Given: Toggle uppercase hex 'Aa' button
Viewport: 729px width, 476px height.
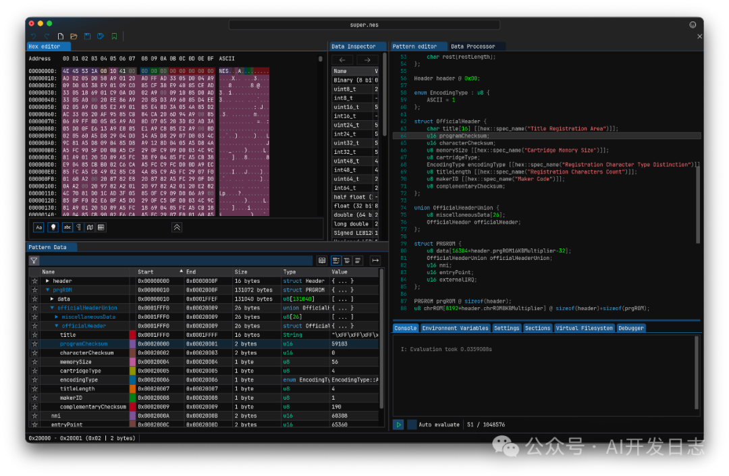Looking at the screenshot, I should click(x=38, y=228).
